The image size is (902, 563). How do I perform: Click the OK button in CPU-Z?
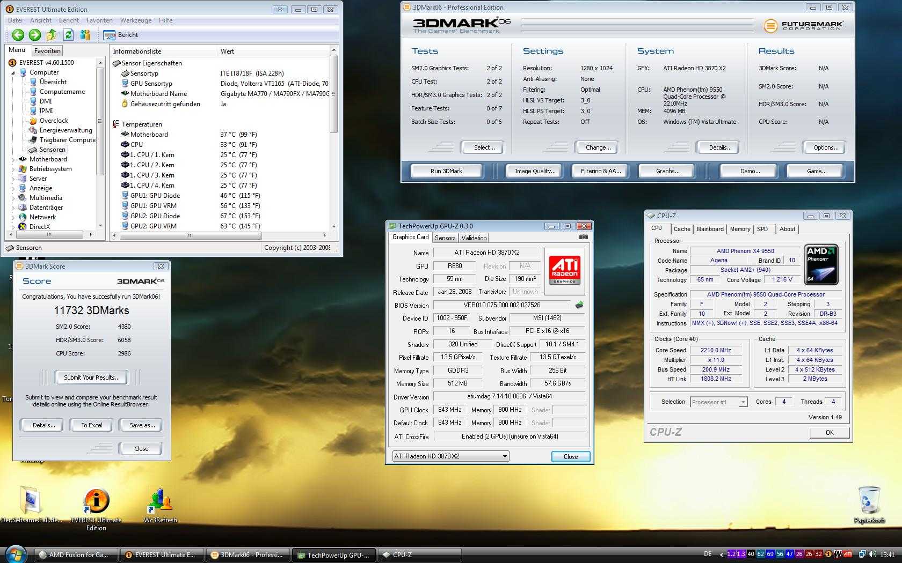point(830,433)
